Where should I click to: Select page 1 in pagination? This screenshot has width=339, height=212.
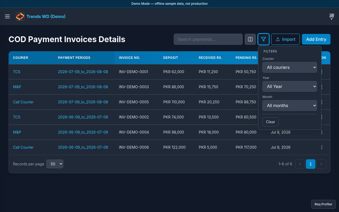pos(311,164)
